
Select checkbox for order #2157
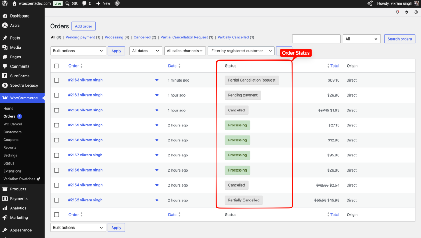coord(56,155)
